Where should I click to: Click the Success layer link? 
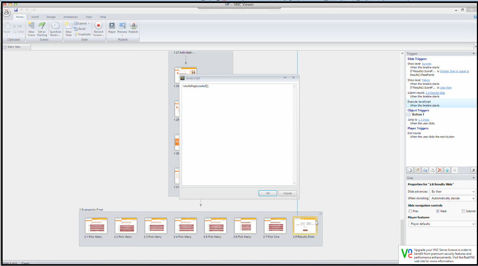(x=426, y=64)
